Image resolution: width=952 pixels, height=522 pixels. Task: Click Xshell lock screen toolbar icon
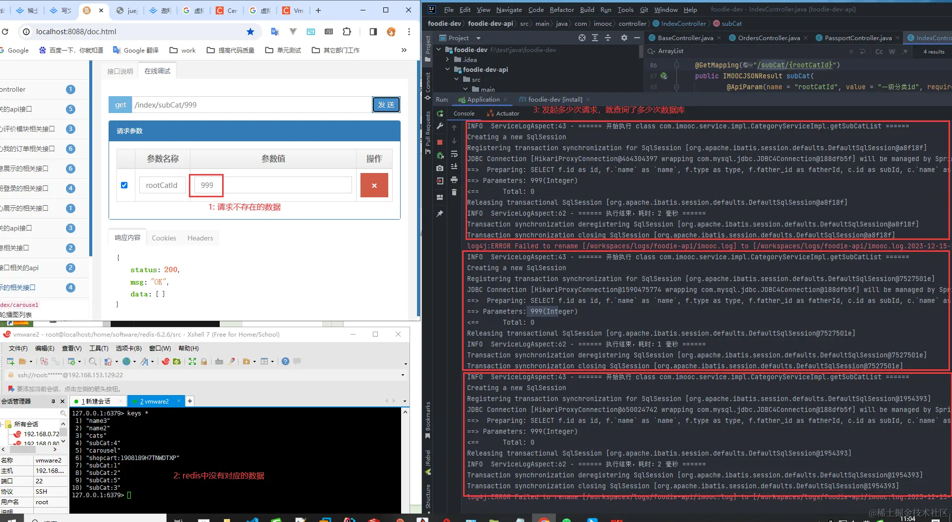tap(204, 361)
